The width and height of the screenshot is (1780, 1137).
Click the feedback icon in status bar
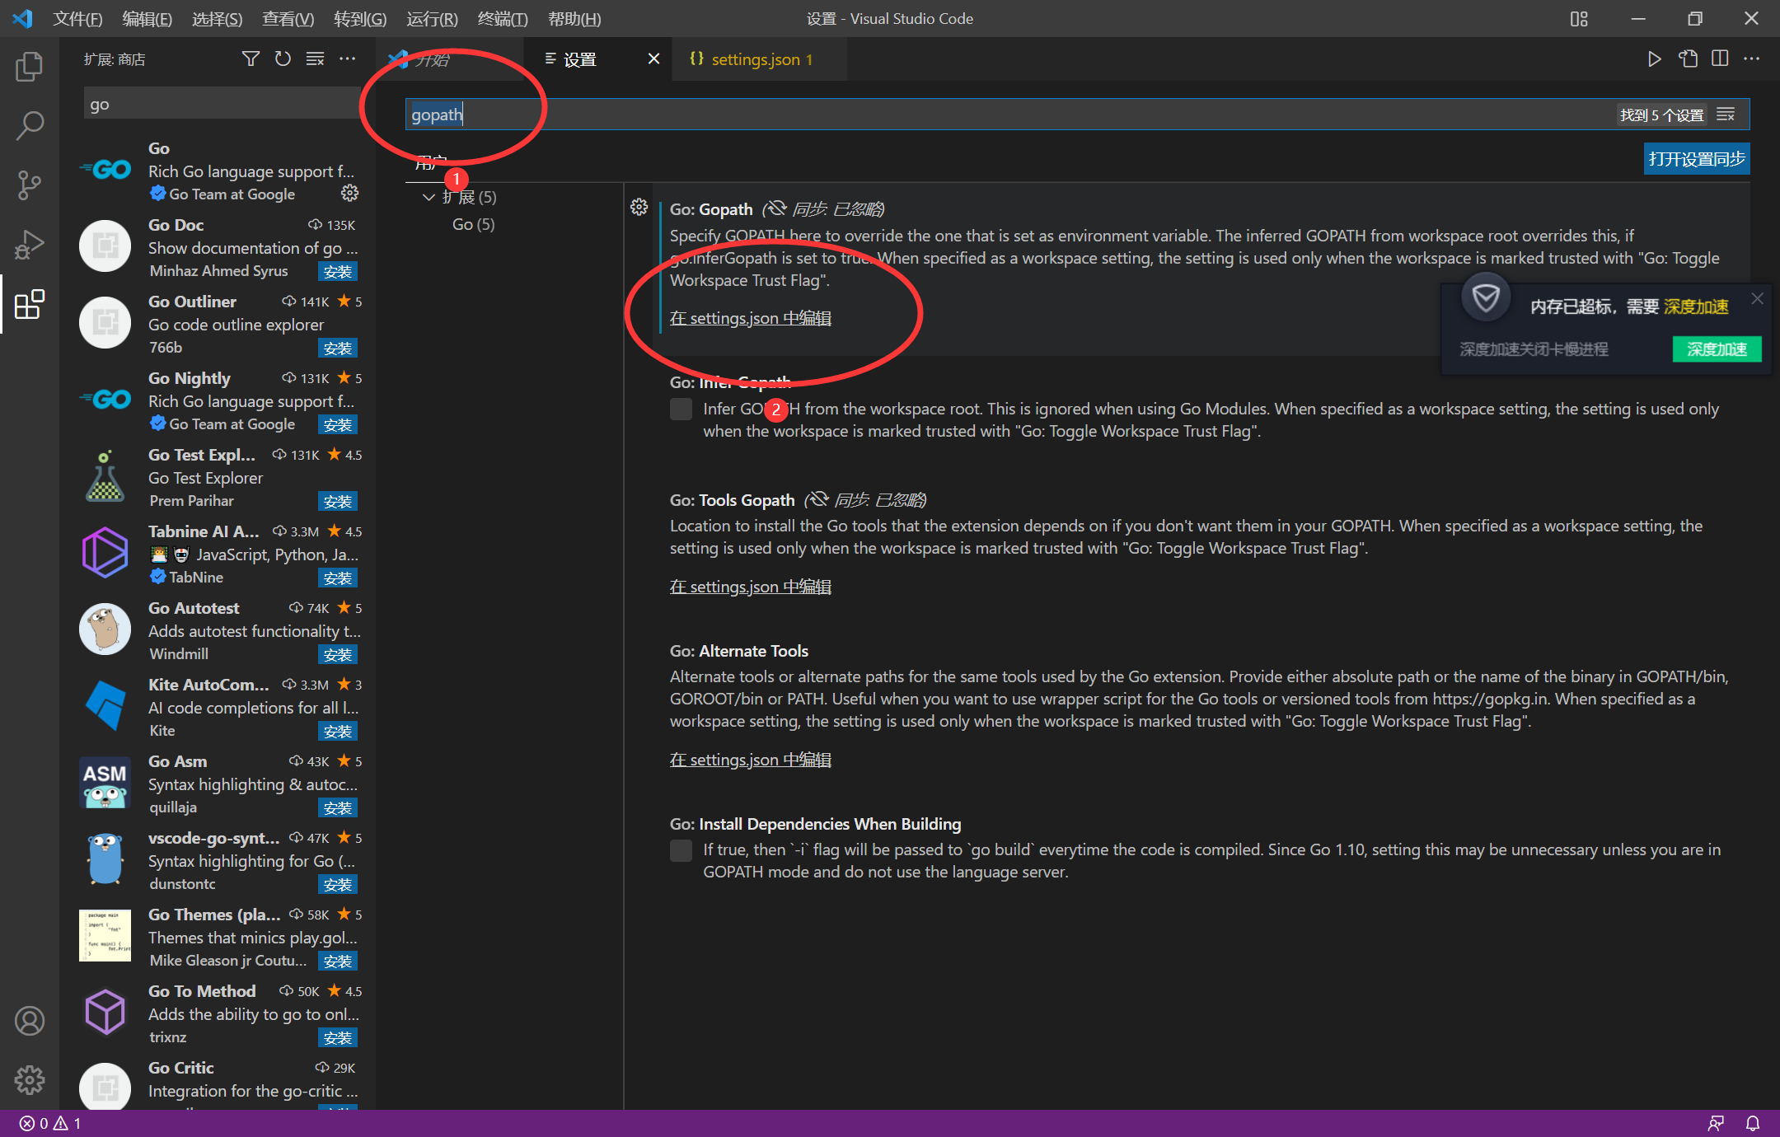(1717, 1123)
